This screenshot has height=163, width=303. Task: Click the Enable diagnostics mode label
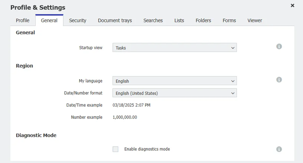(x=147, y=149)
